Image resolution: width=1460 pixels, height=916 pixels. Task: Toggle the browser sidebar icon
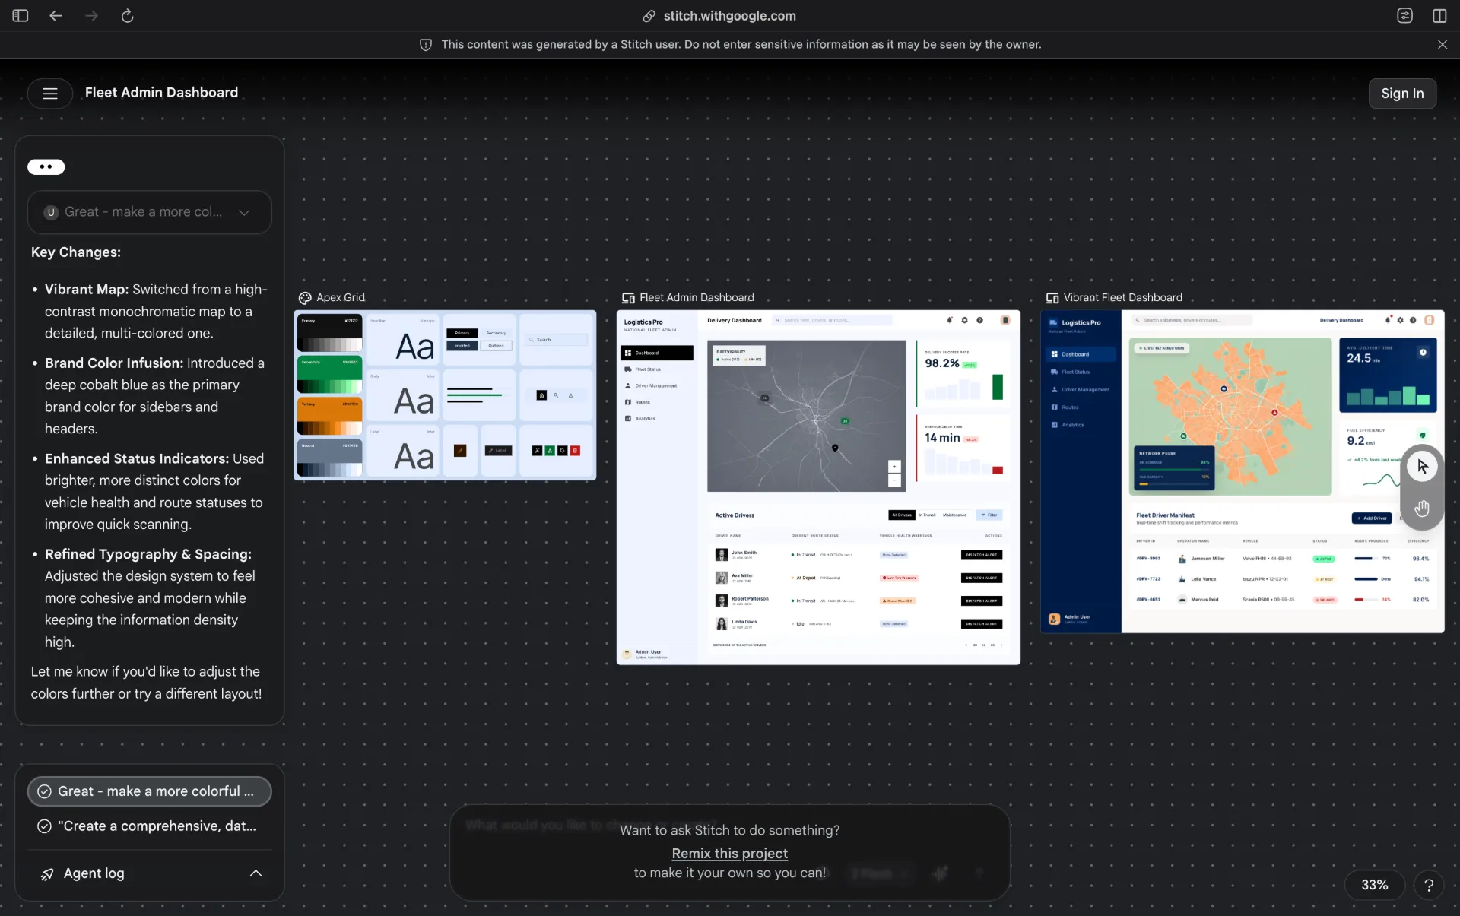(x=21, y=16)
